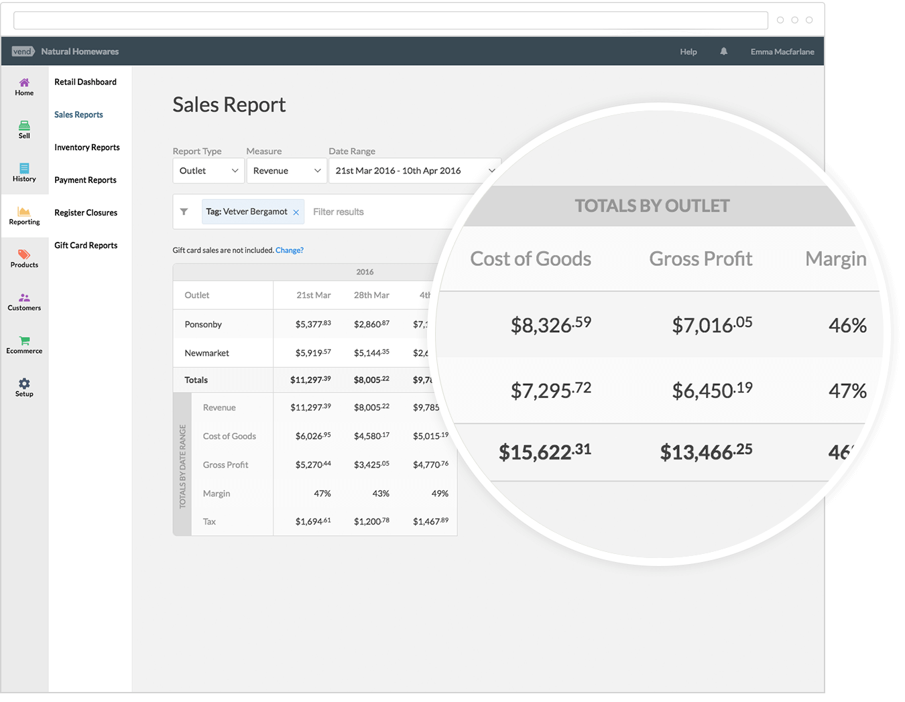Open Help from the top bar

click(688, 51)
